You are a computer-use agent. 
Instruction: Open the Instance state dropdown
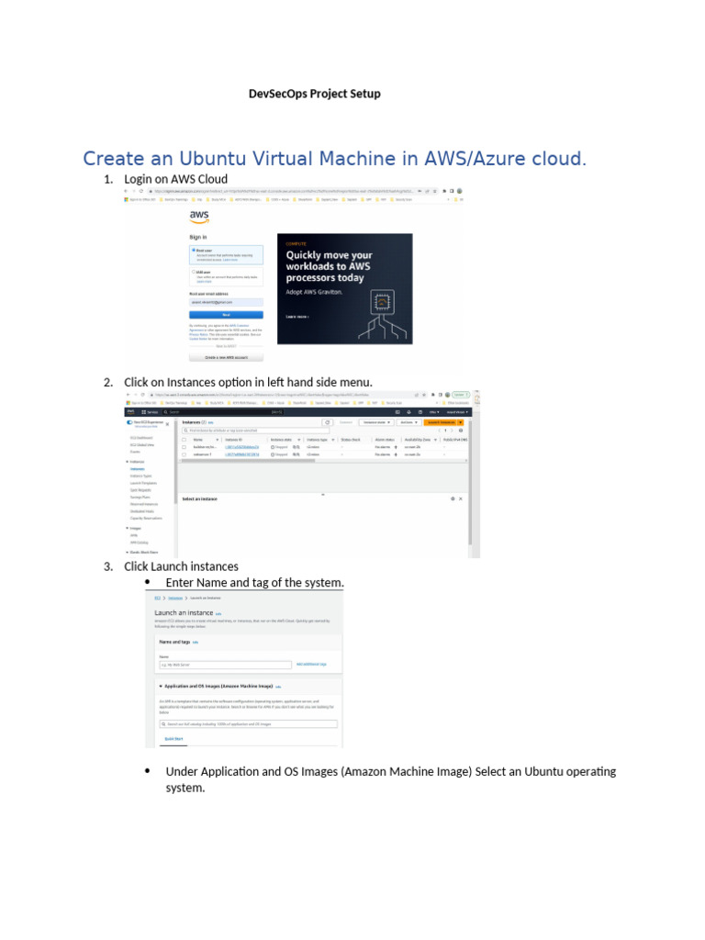pos(376,422)
